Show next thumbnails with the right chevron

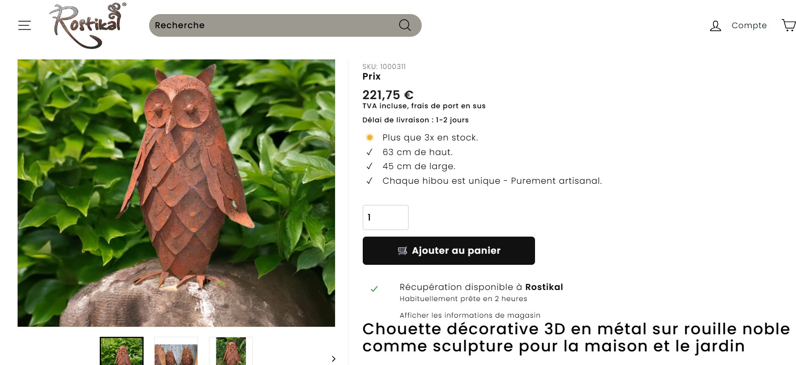pos(334,358)
